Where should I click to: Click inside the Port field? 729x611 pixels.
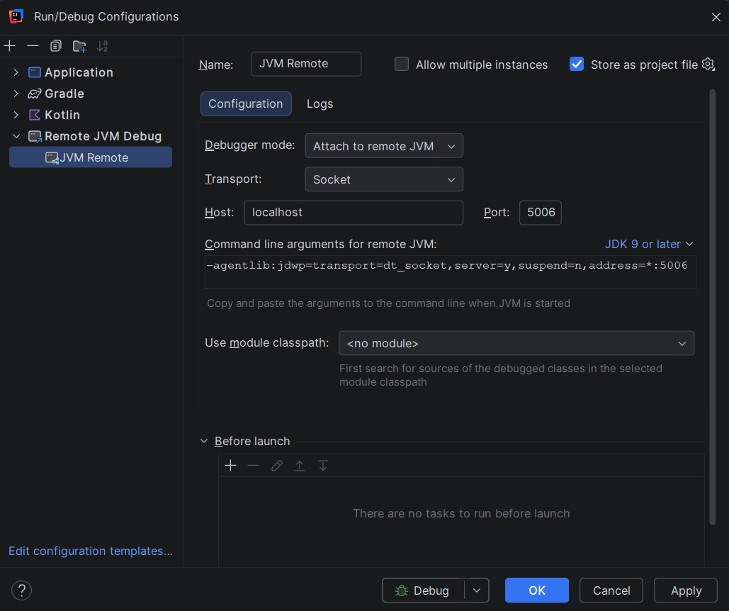[540, 212]
